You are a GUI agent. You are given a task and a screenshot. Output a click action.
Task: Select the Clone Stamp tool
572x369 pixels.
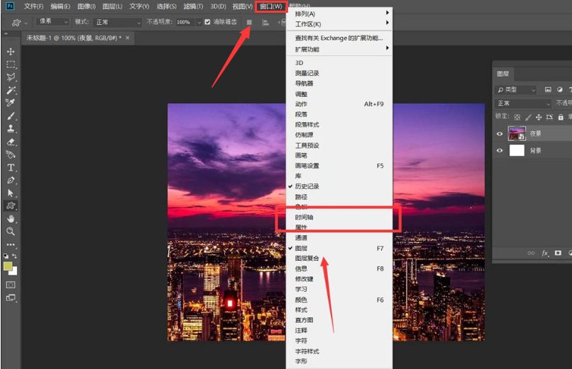coord(11,129)
